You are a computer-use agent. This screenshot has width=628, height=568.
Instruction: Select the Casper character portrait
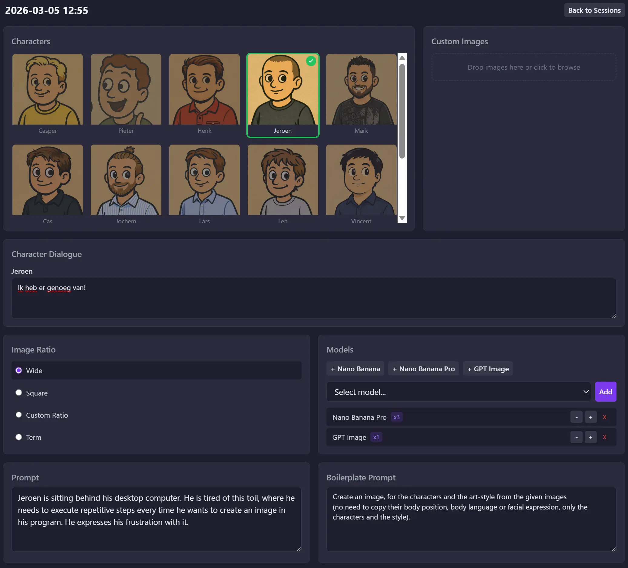pos(47,89)
